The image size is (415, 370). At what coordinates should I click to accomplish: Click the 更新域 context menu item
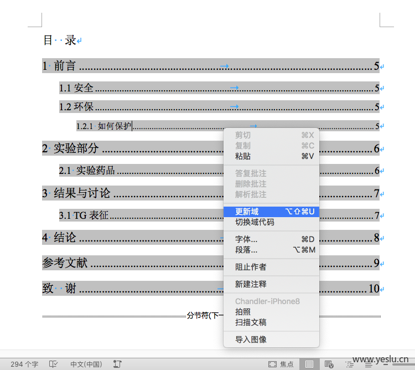coord(271,212)
